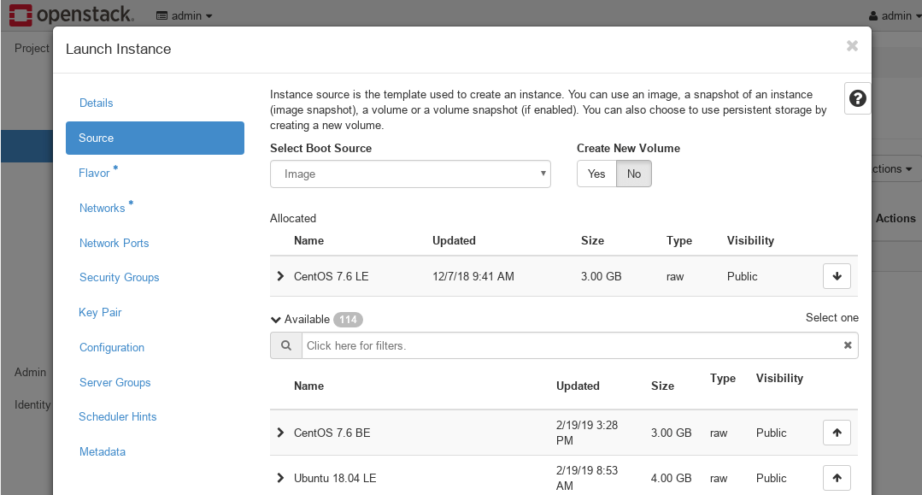Expand details for the CentOS 7.6 BE row
Viewport: 922px width, 495px height.
281,433
